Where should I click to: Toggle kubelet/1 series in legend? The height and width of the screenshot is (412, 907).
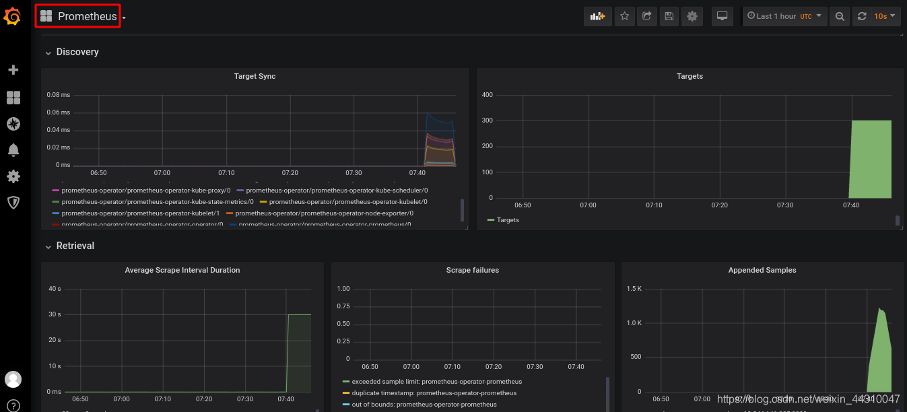pos(141,213)
